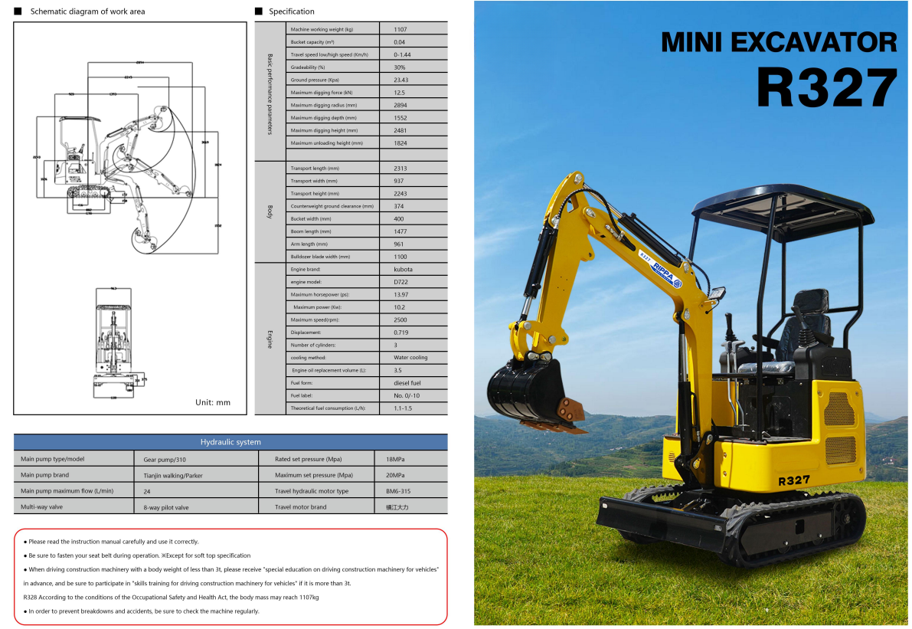
Task: Click the maximum speed value 2500
Action: click(x=400, y=320)
